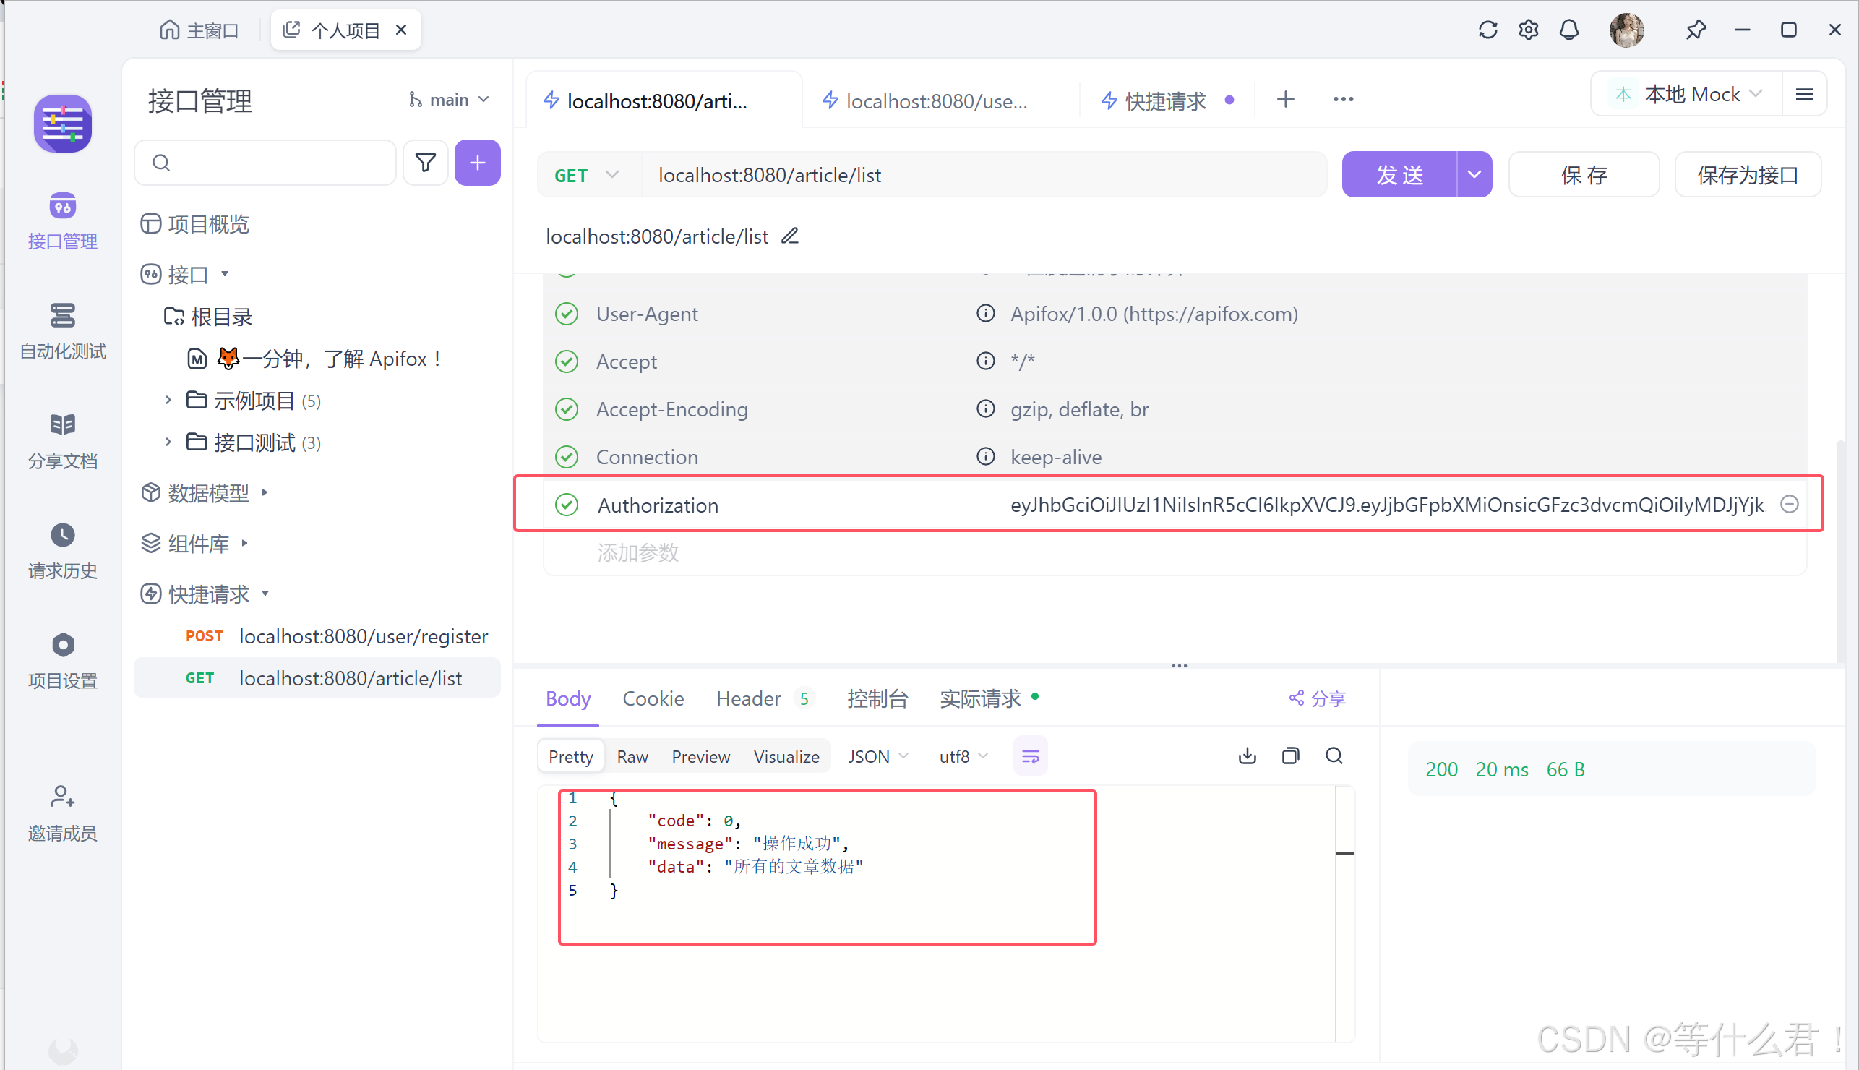This screenshot has width=1859, height=1070.
Task: Click the request URL input field
Action: 955,175
